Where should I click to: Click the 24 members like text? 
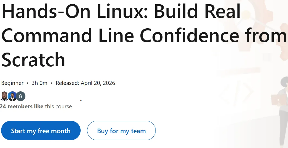click(x=22, y=106)
